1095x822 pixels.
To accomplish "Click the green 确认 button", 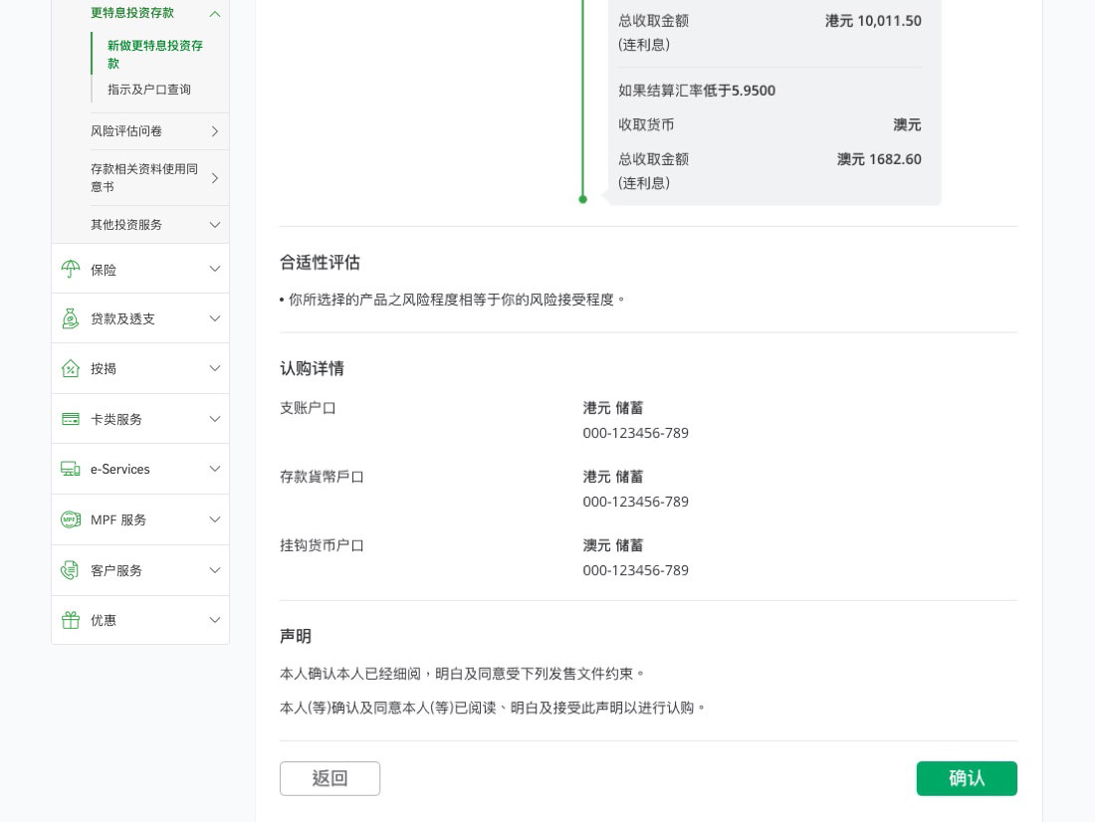I will pyautogui.click(x=967, y=778).
